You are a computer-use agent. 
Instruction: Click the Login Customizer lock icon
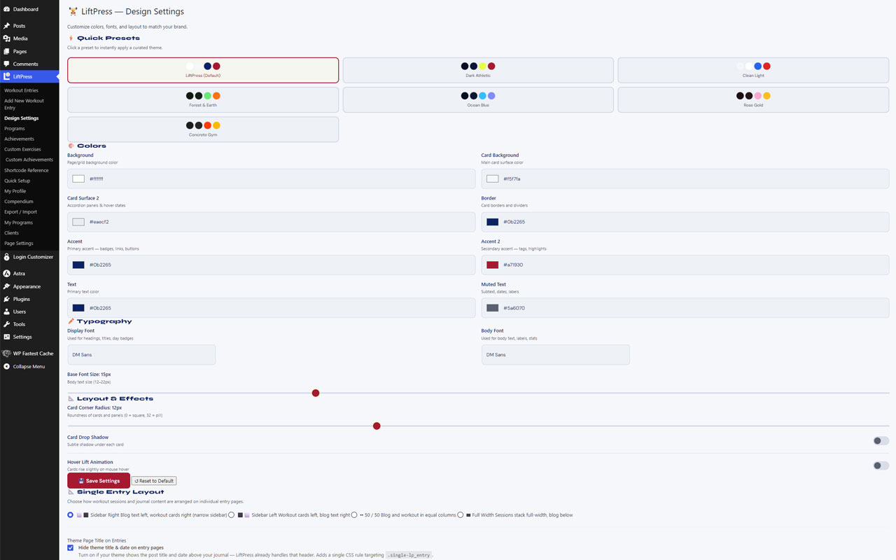7,257
